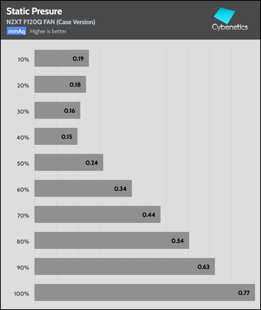Click the 50% bar with value 0.24
This screenshot has width=261, height=310.
coord(69,162)
